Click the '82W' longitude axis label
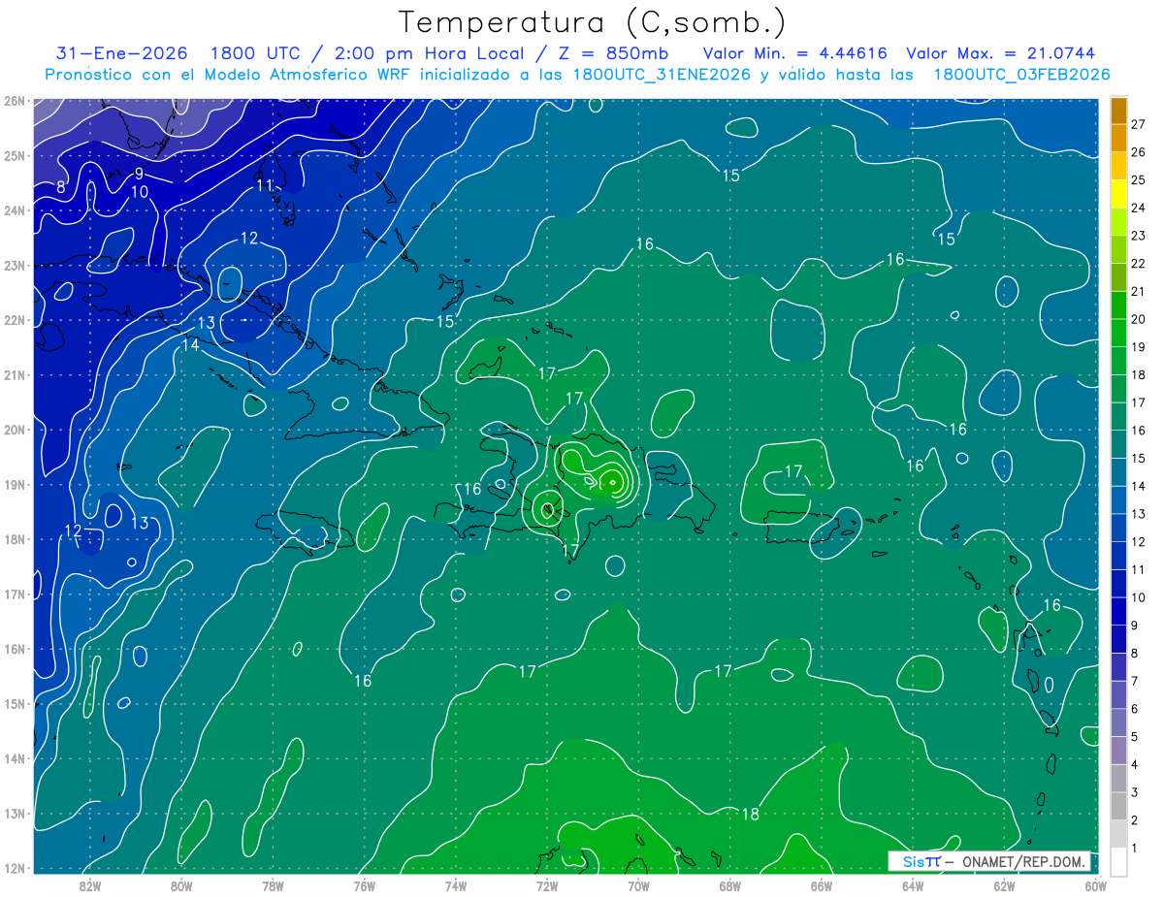1164x899 pixels. (x=90, y=884)
